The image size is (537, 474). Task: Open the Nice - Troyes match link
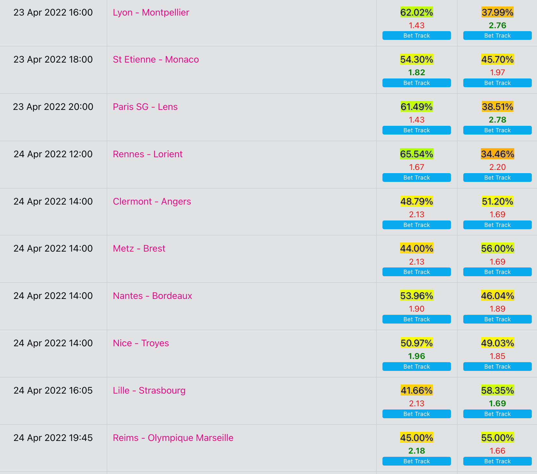pos(141,343)
